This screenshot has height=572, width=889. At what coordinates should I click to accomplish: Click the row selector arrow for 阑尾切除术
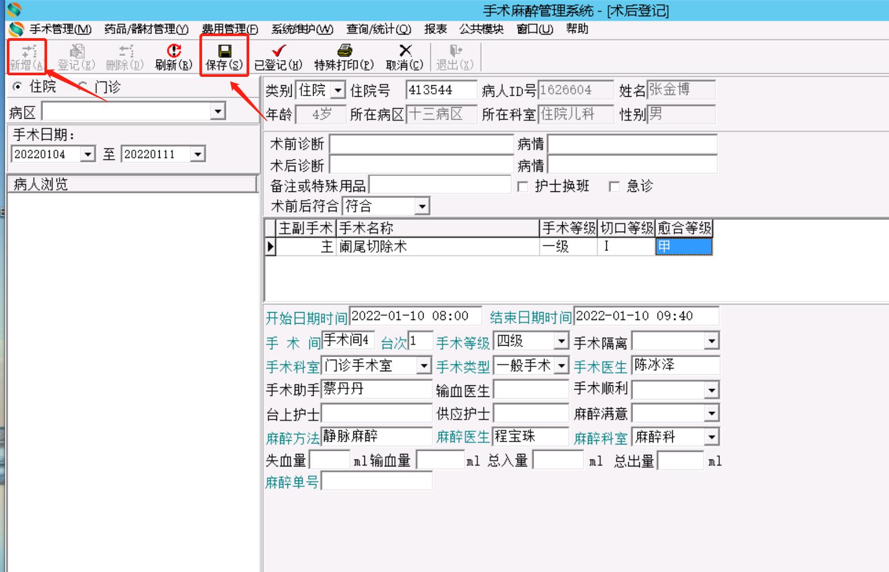point(271,246)
